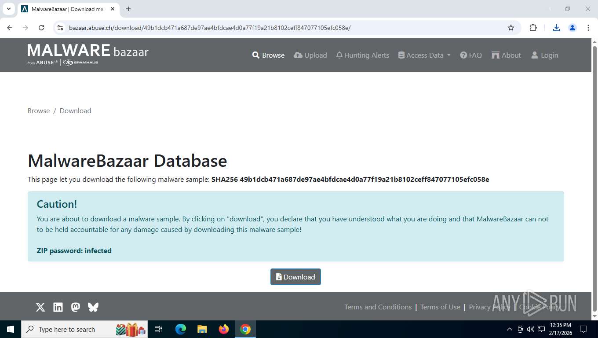This screenshot has width=598, height=338.
Task: Click 'ZIP password: infected' text
Action: [x=74, y=250]
